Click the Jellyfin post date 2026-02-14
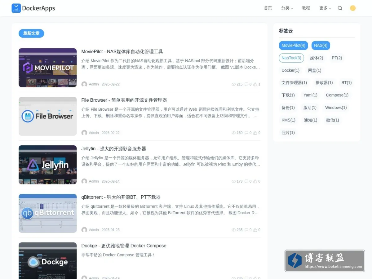 point(111,181)
